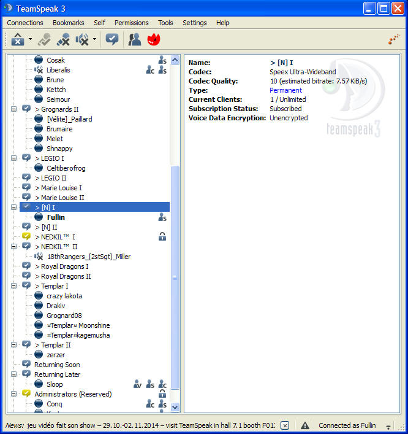Image resolution: width=408 pixels, height=434 pixels.
Task: Select user Grognard08
Action: click(64, 316)
